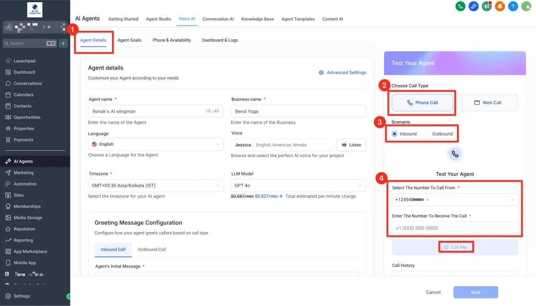Viewport: 536px width, 306px height.
Task: Open the notifications bell icon
Action: pyautogui.click(x=500, y=6)
